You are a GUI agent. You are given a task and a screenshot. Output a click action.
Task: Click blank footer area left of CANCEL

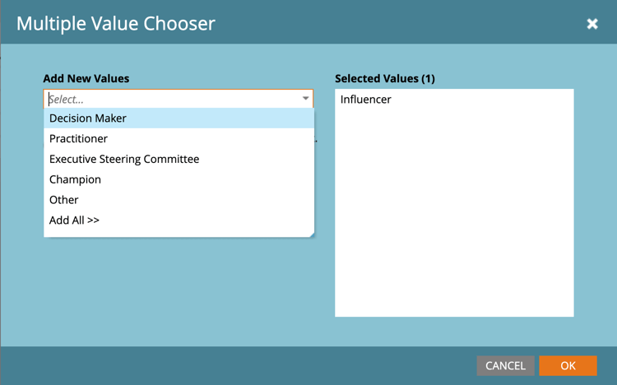[247, 366]
